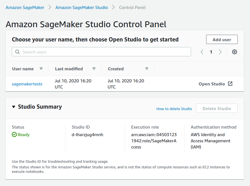
Task: Click the Delete Studio button
Action: click(x=217, y=108)
